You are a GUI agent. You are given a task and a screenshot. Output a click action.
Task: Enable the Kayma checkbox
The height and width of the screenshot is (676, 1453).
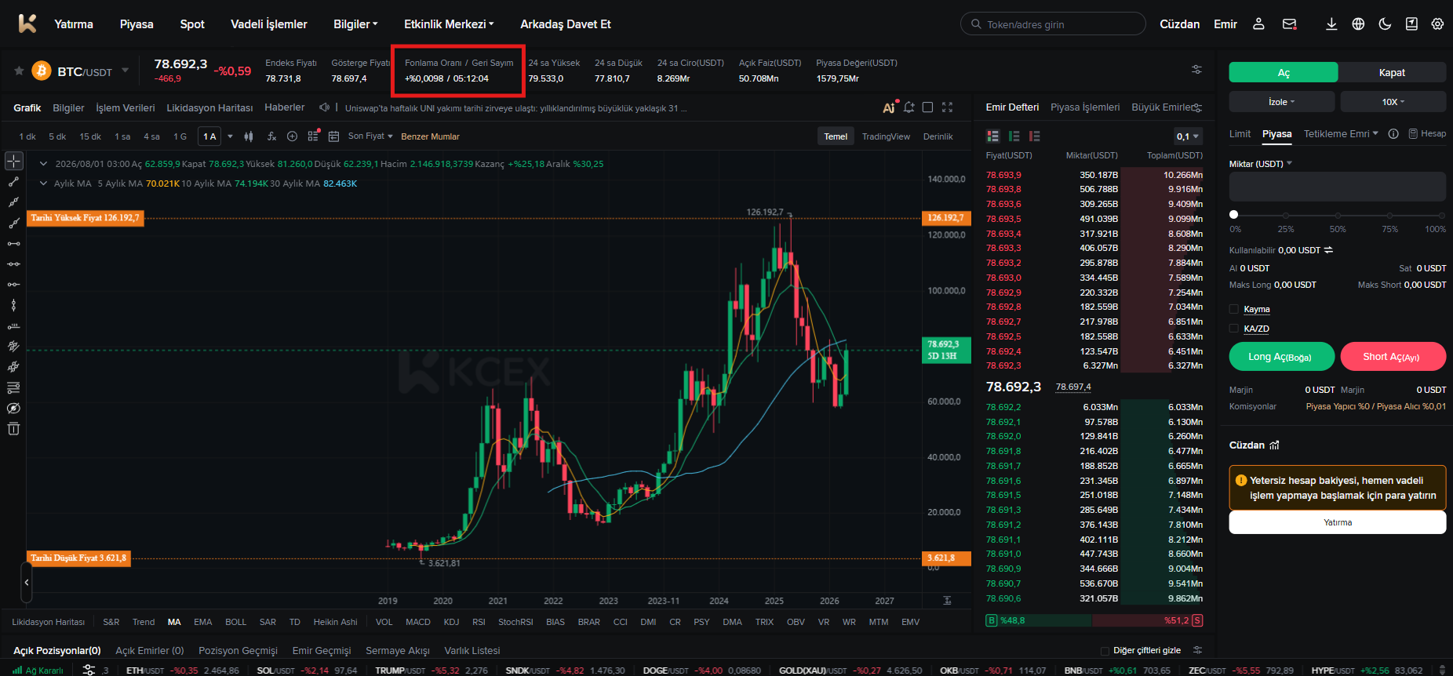(x=1234, y=309)
